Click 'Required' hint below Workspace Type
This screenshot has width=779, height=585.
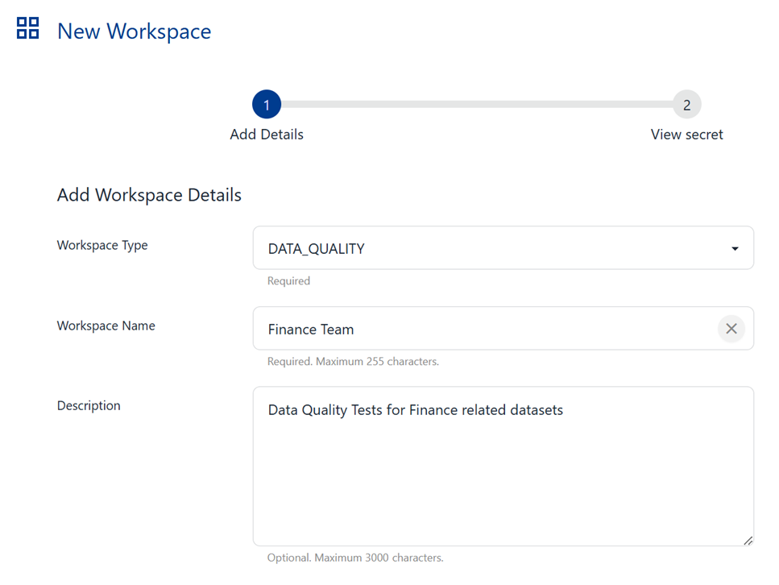click(x=288, y=281)
